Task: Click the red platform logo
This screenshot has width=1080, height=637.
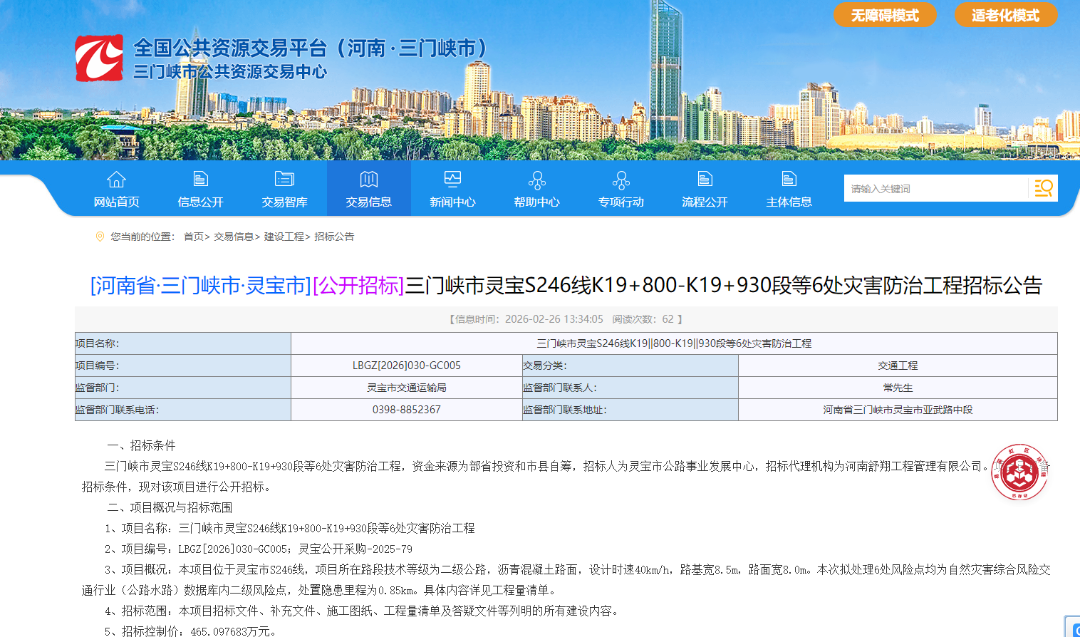Action: click(99, 58)
